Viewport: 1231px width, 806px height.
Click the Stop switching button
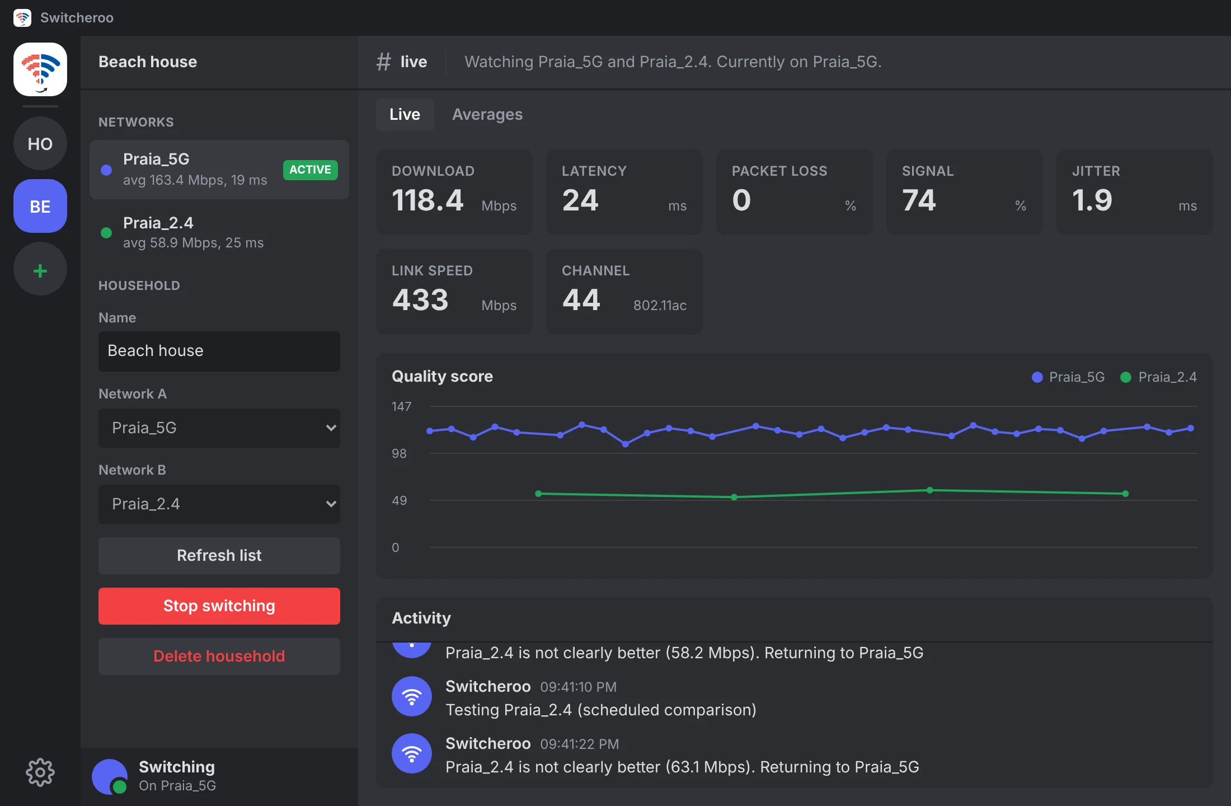click(x=219, y=606)
